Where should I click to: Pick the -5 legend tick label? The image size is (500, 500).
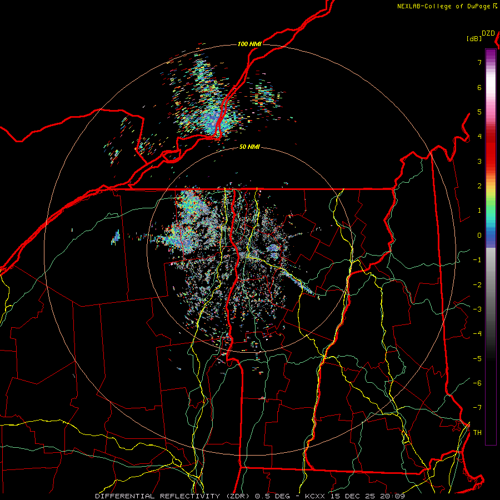[477, 358]
